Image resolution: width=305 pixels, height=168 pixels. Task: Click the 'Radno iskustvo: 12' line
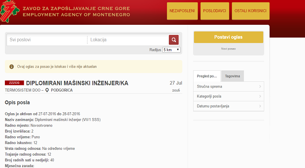pos(21,143)
